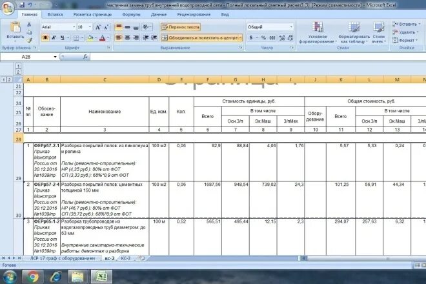Click the Office button
Image resolution: width=426 pixels, height=284 pixels.
point(7,7)
